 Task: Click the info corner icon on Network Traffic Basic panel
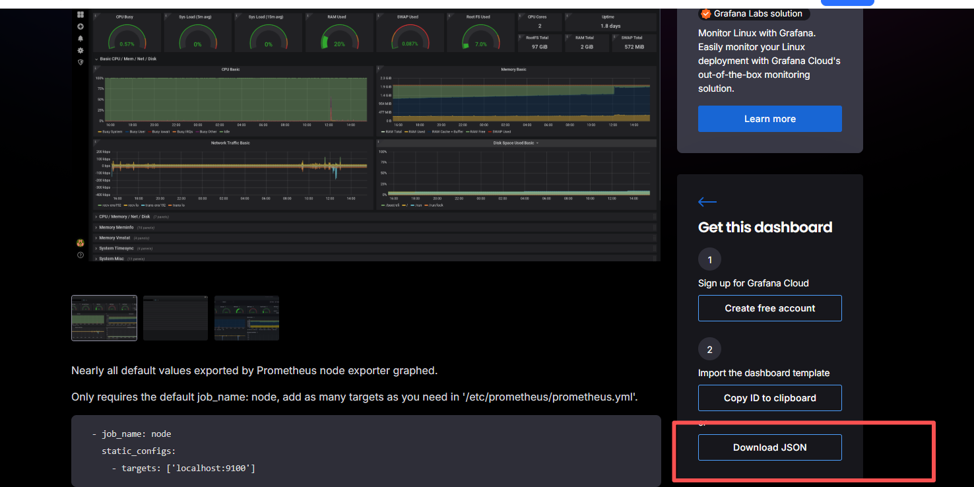(95, 141)
